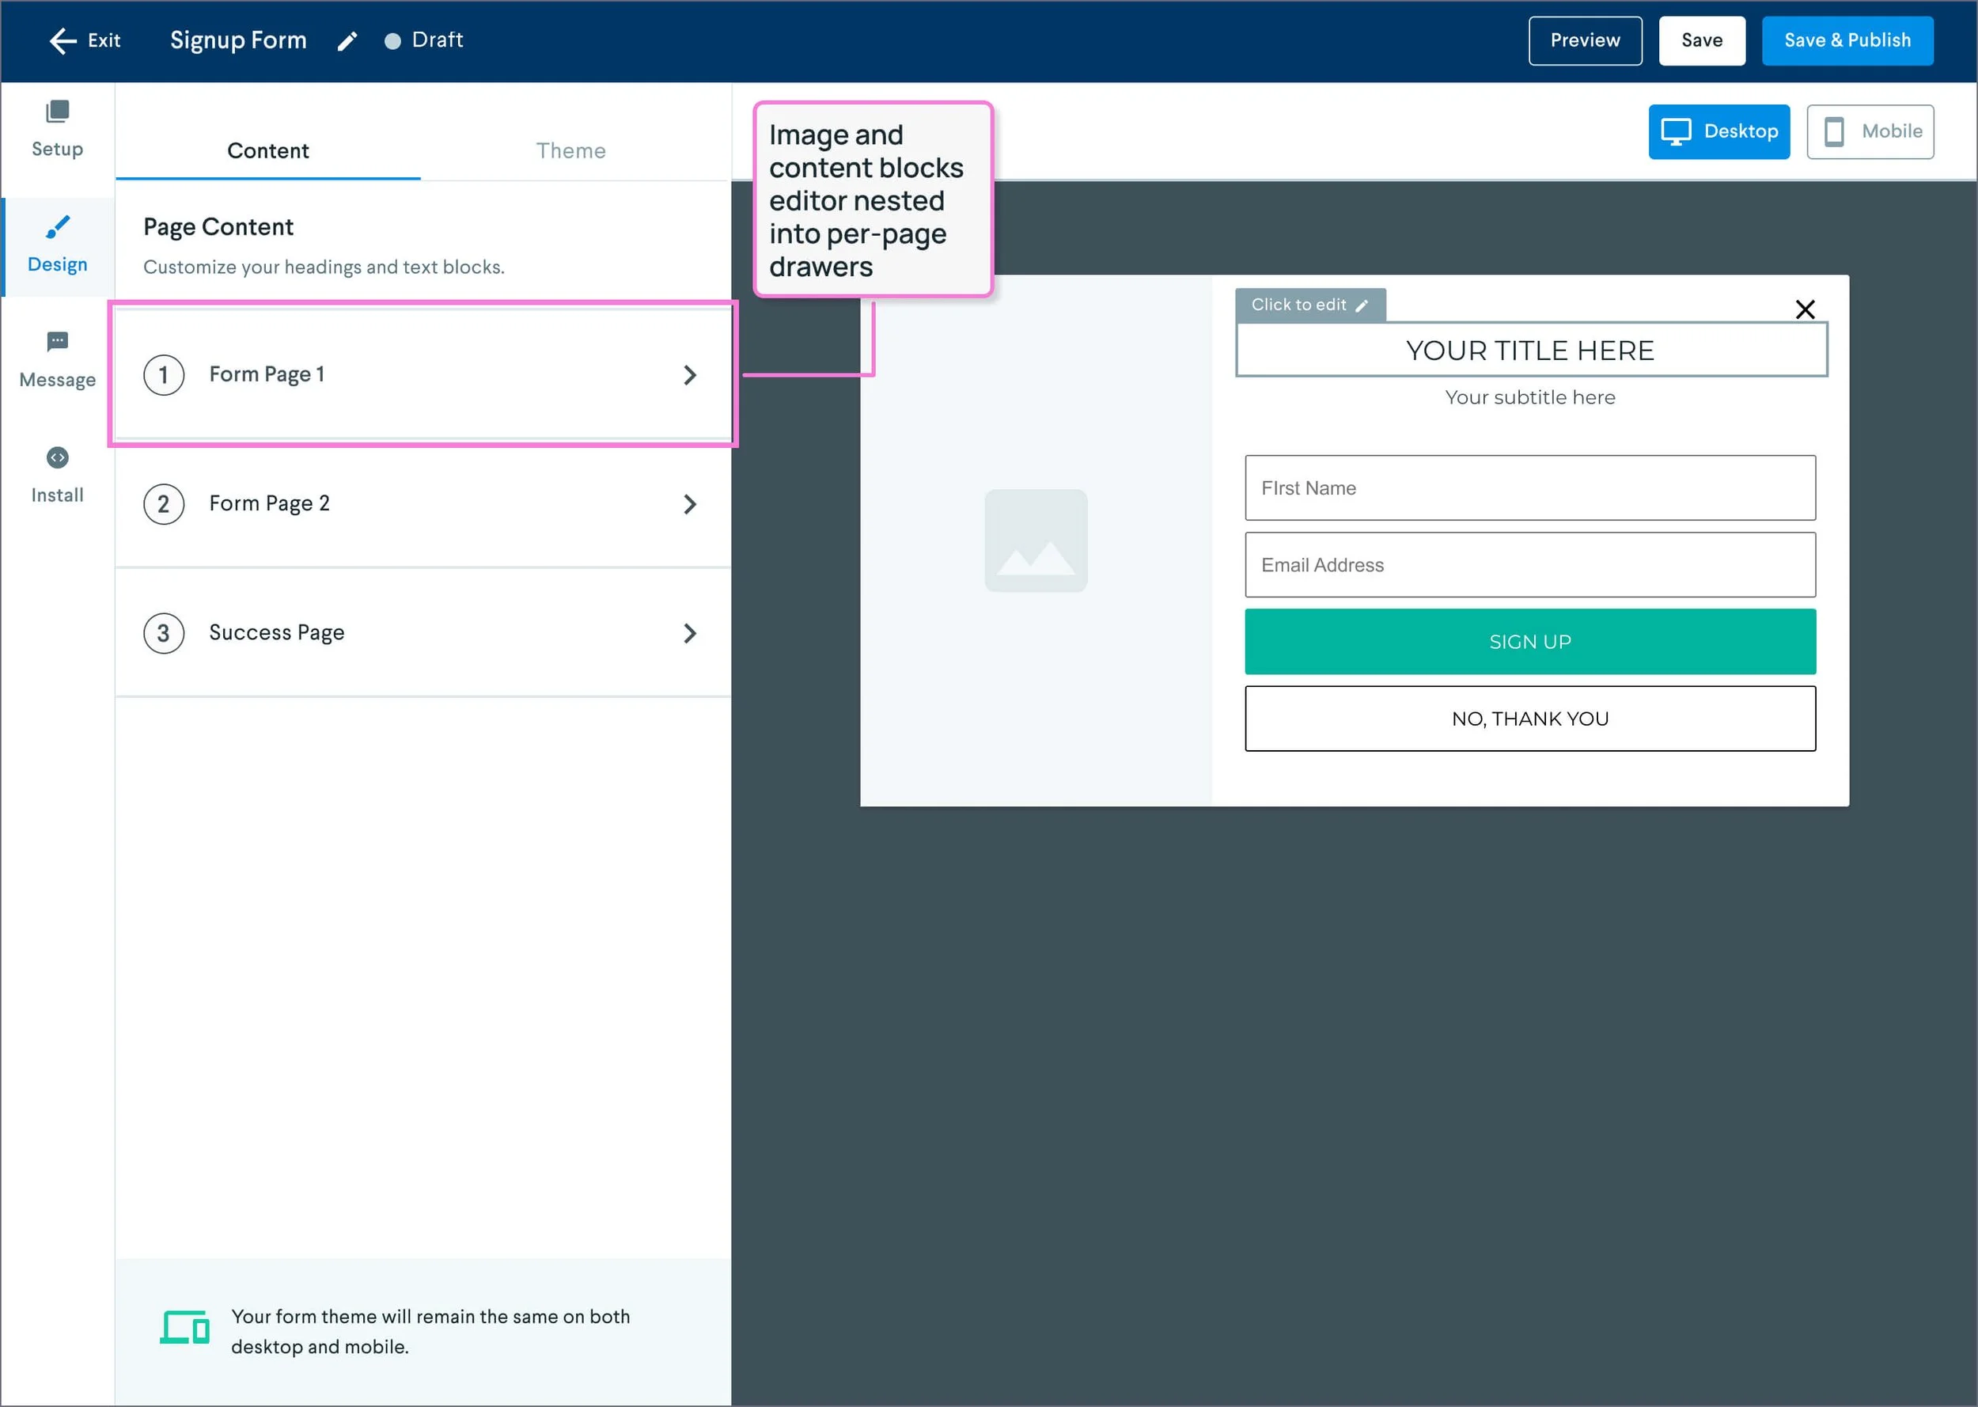Viewport: 1978px width, 1407px height.
Task: Click the Exit back arrow icon
Action: tap(63, 40)
